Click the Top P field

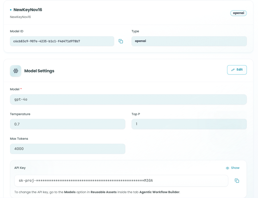click(189, 124)
